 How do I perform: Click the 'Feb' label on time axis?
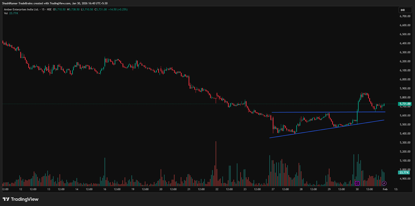(x=385, y=189)
